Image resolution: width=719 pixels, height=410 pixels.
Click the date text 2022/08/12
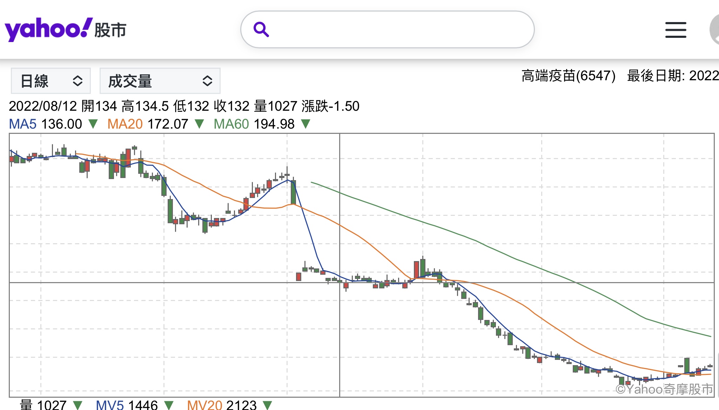43,106
